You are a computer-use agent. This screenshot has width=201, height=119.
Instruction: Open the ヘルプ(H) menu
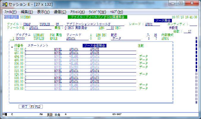point(117,12)
